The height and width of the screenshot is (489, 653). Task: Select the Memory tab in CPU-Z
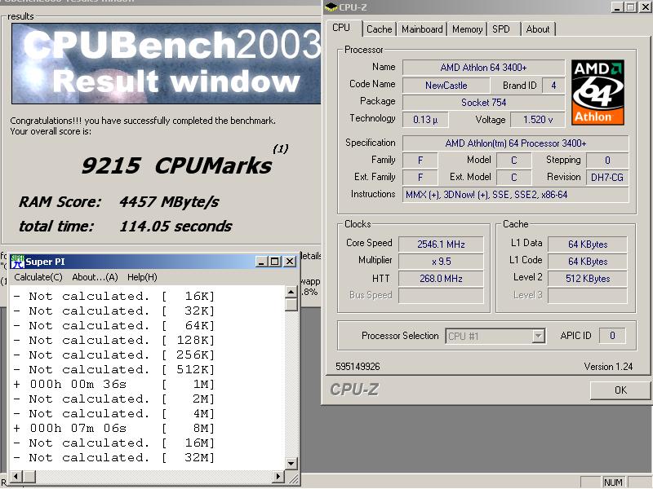pyautogui.click(x=467, y=29)
